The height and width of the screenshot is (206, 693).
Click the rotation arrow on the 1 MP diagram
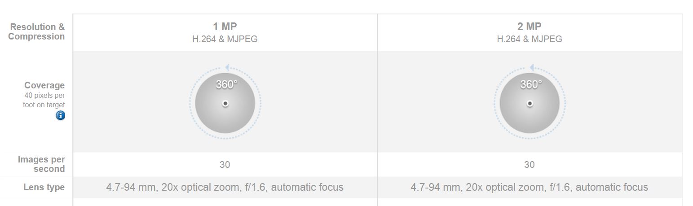(x=227, y=67)
